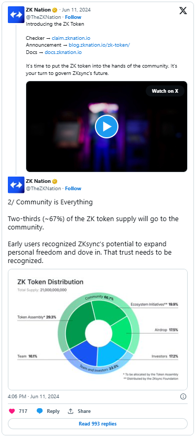Follow @TheZKNation in the second tweet
This screenshot has height=437, width=195.
click(x=73, y=189)
